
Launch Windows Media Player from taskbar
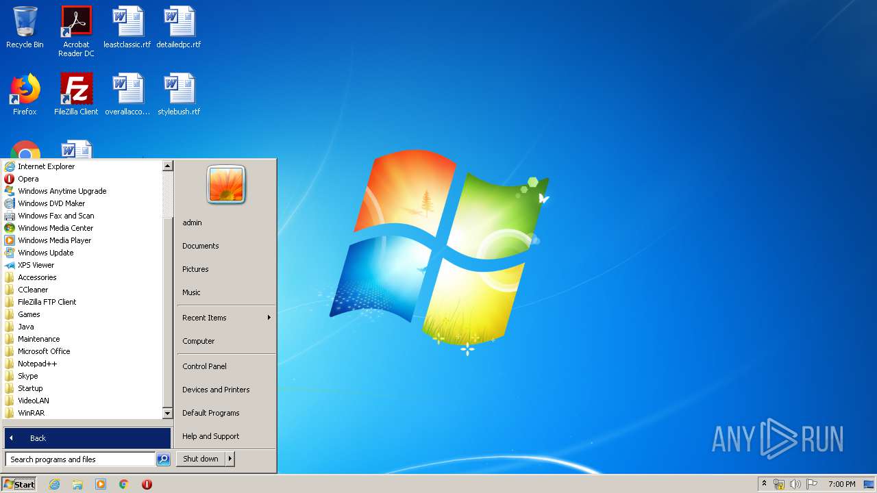coord(101,484)
